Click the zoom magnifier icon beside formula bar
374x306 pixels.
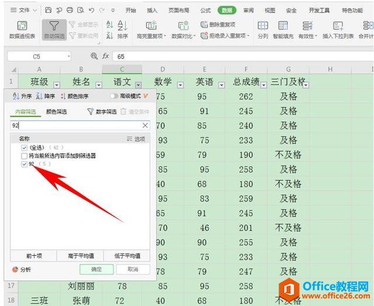(x=94, y=56)
